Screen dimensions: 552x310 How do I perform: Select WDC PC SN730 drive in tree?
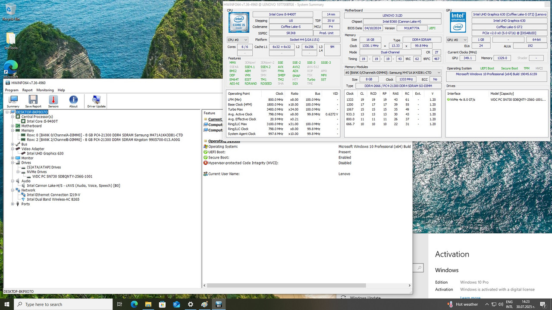coord(62,177)
